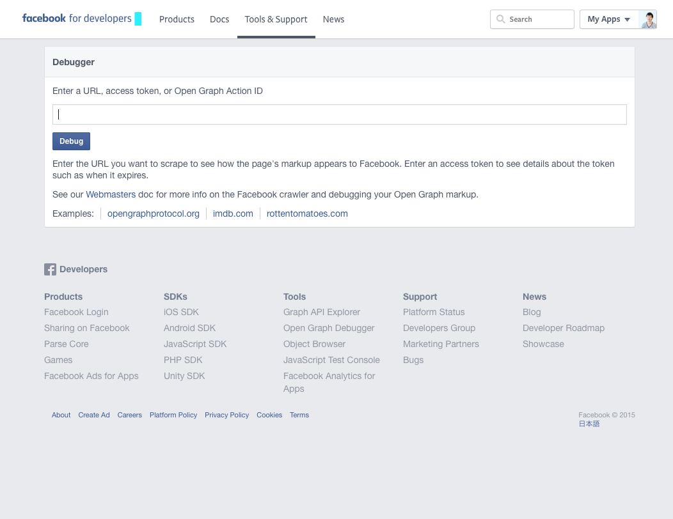This screenshot has width=673, height=519.
Task: Open the Privacy Policy link
Action: pyautogui.click(x=226, y=415)
